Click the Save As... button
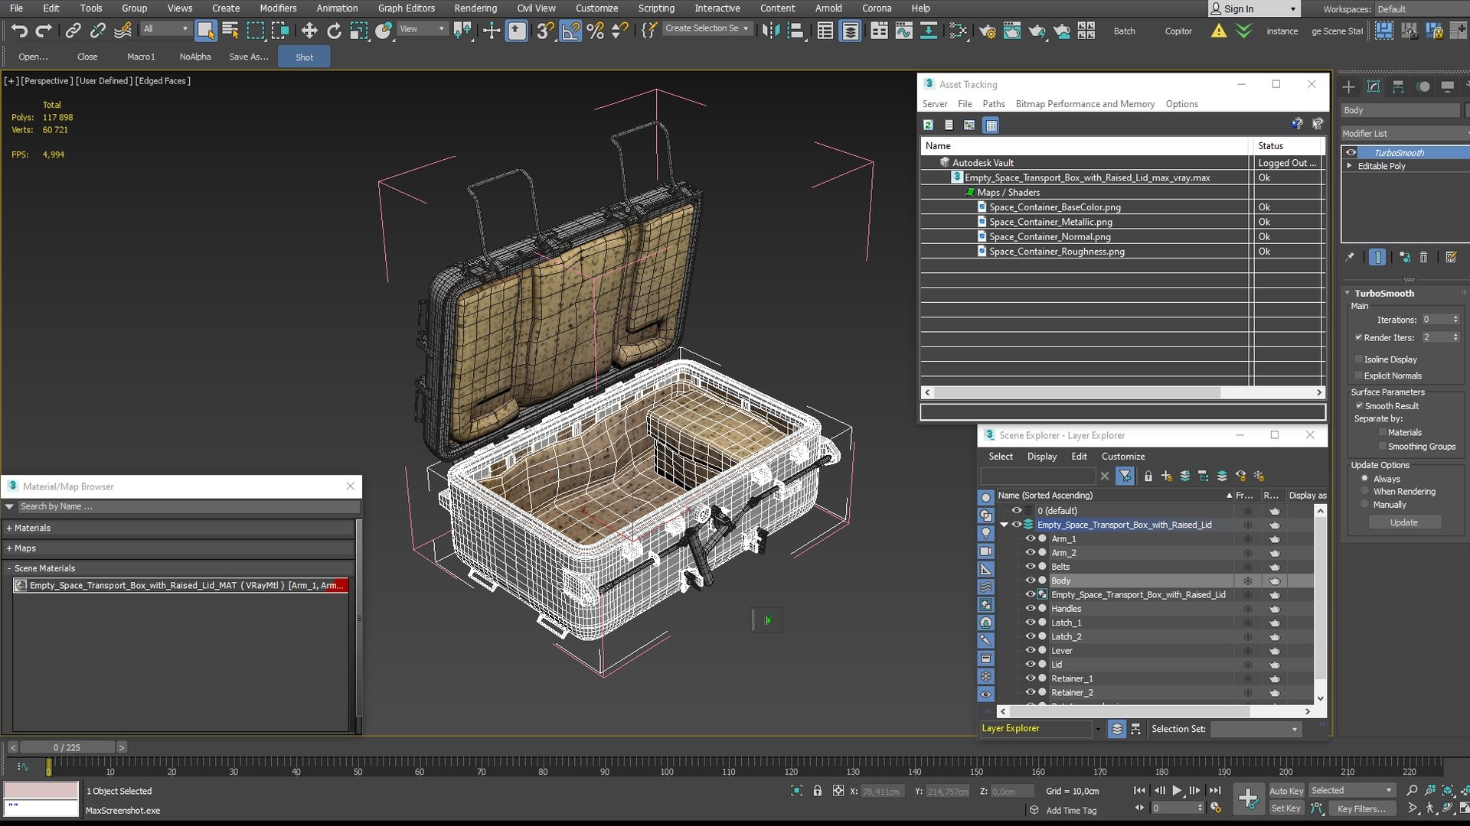The width and height of the screenshot is (1470, 826). click(249, 57)
